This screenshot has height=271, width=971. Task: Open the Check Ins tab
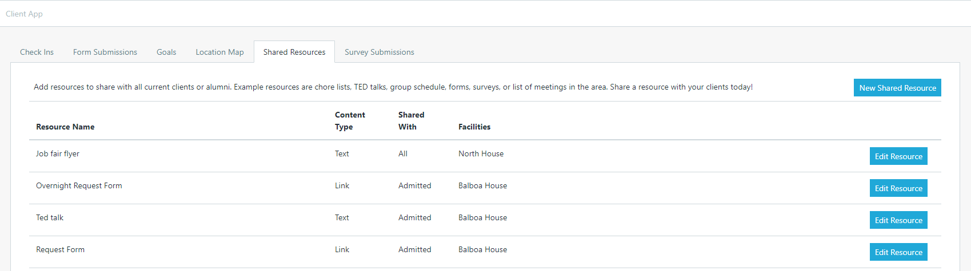tap(37, 52)
